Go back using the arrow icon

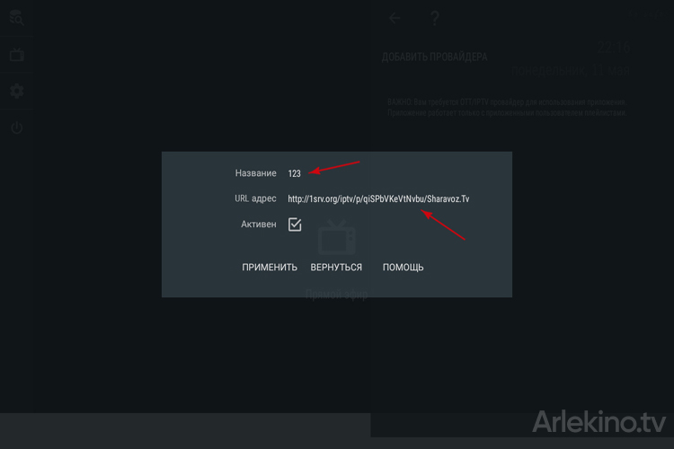[395, 18]
